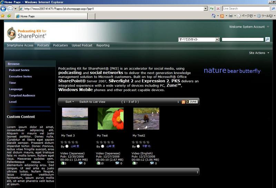Click the Refresh page icon
The height and width of the screenshot is (188, 276).
tap(212, 9)
